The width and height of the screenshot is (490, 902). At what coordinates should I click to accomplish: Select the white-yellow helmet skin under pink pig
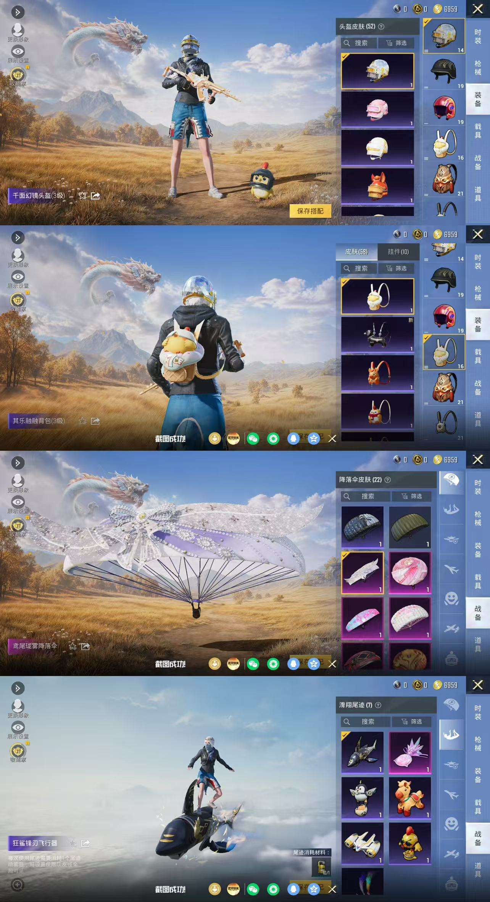click(x=377, y=147)
